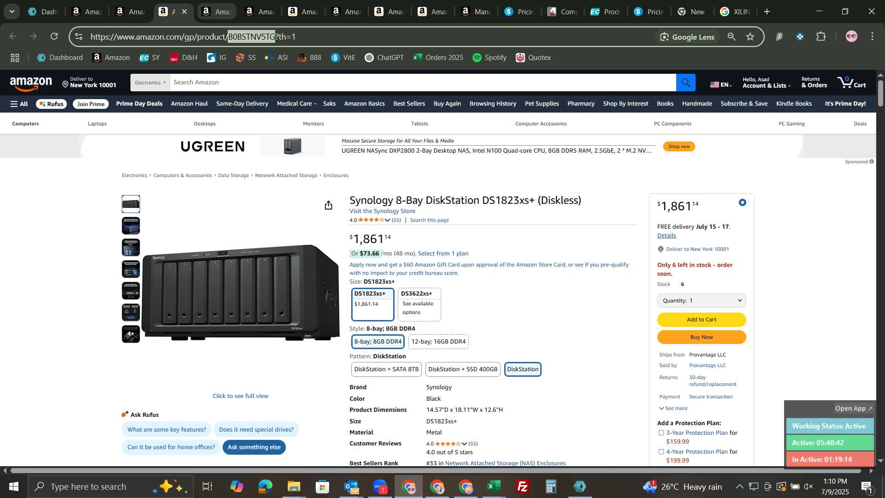Click the Add to Cart button

702,320
